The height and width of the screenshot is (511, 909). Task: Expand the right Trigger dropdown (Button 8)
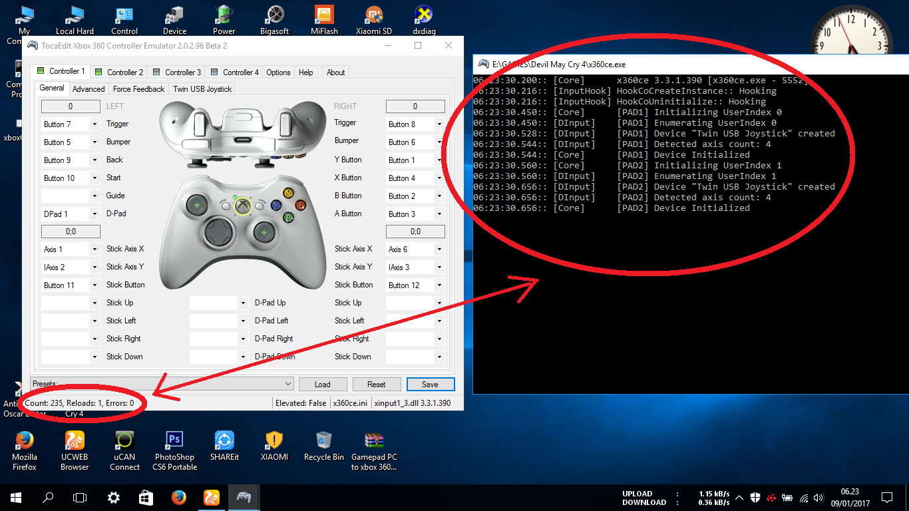[439, 124]
